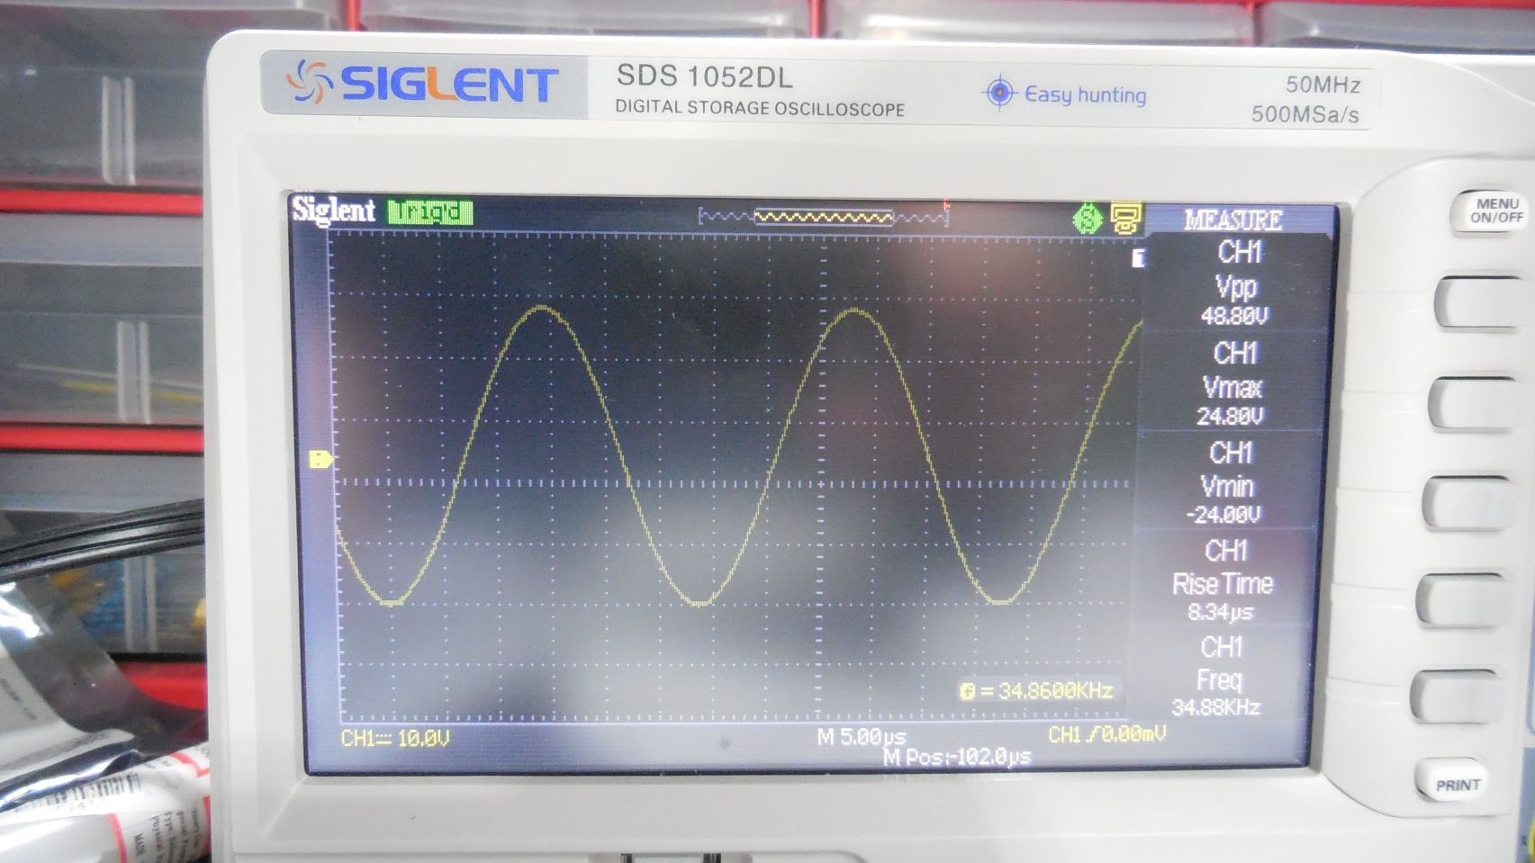Click the CH1 10.0V scale readout
1535x863 pixels.
[395, 739]
